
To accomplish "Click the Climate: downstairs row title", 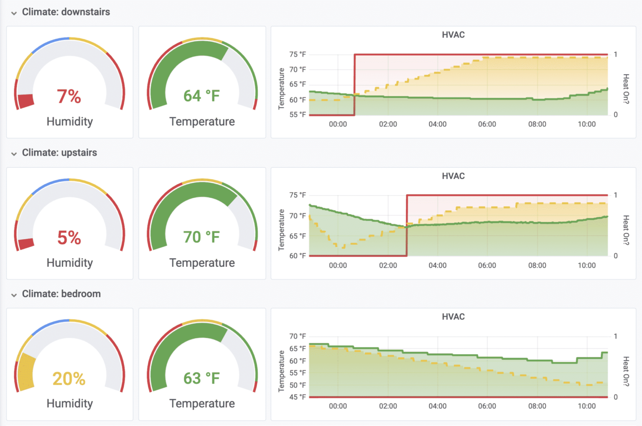I will point(66,12).
